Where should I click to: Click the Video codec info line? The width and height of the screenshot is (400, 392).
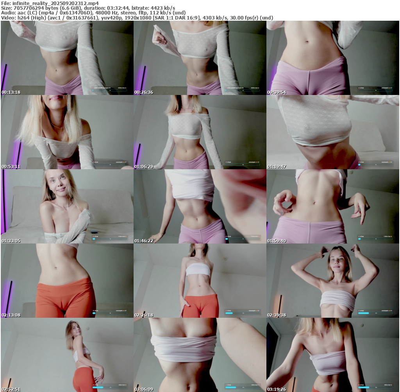137,18
